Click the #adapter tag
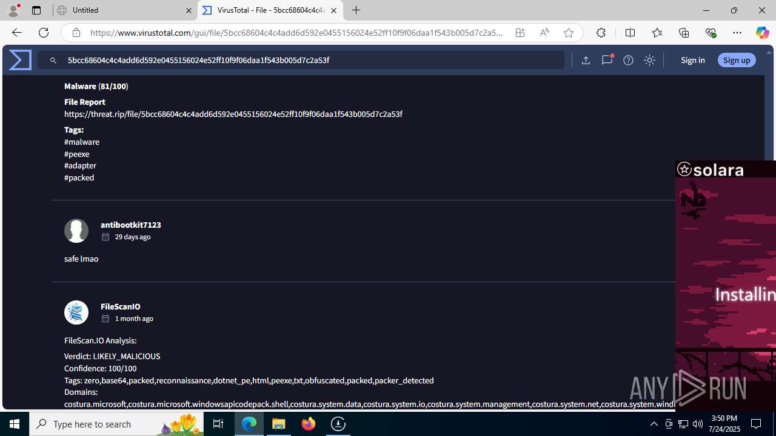The image size is (776, 436). coord(80,165)
